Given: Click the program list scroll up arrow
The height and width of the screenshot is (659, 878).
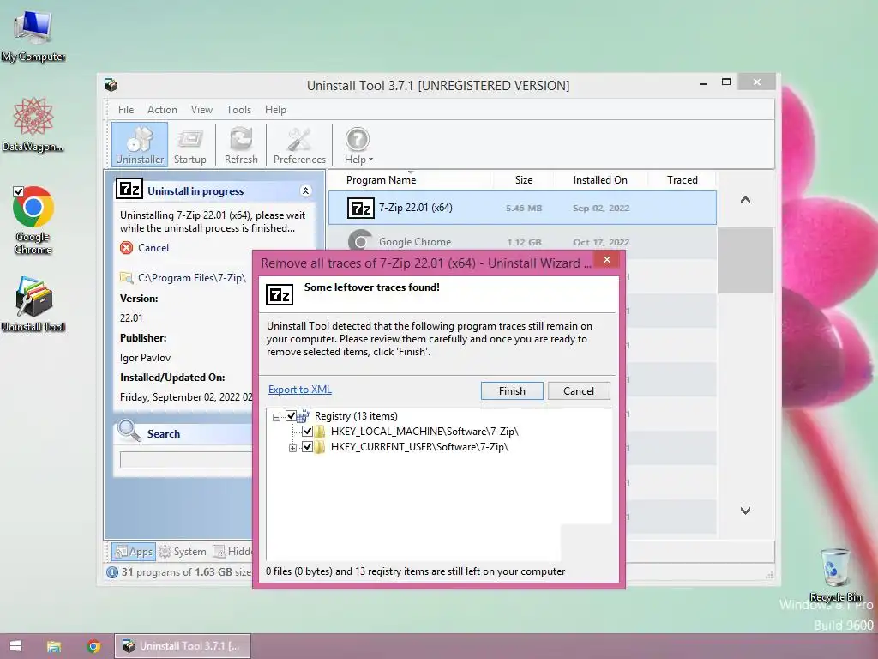Looking at the screenshot, I should pos(745,199).
